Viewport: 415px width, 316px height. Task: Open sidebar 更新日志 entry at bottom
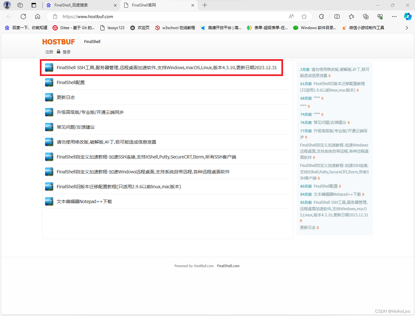click(308, 228)
